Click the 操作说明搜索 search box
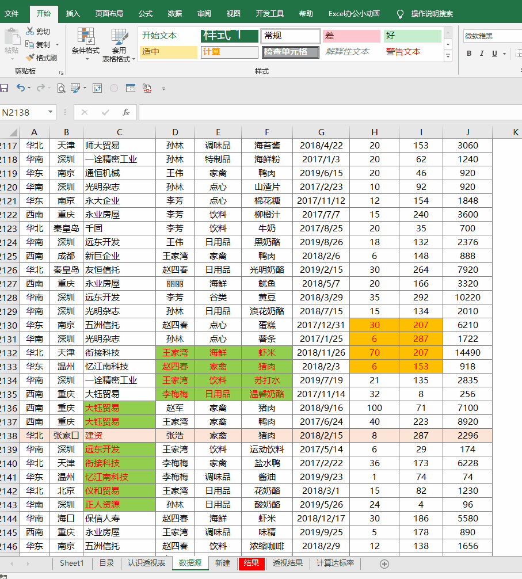Image resolution: width=522 pixels, height=579 pixels. pos(432,14)
